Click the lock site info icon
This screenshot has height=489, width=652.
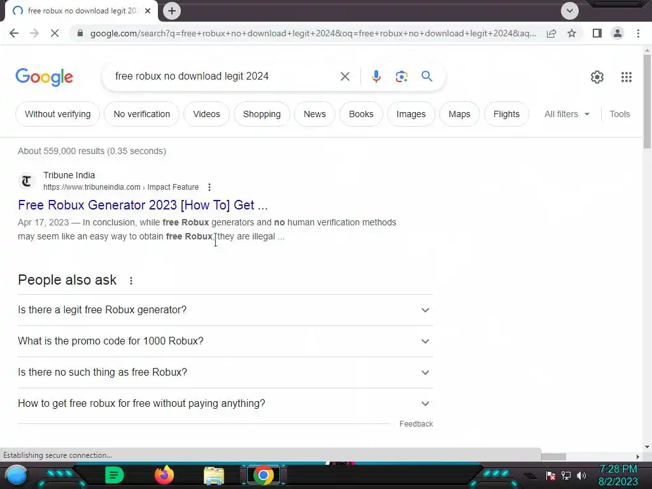pyautogui.click(x=80, y=33)
